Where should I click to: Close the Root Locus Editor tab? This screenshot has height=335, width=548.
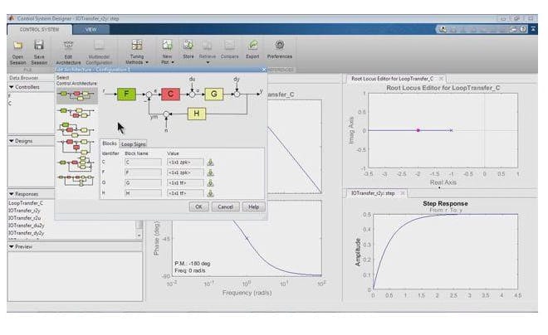point(441,79)
